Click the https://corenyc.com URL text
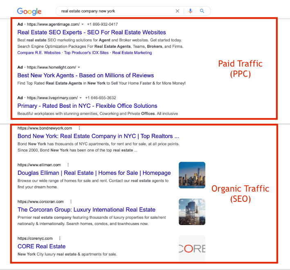 coord(35,238)
